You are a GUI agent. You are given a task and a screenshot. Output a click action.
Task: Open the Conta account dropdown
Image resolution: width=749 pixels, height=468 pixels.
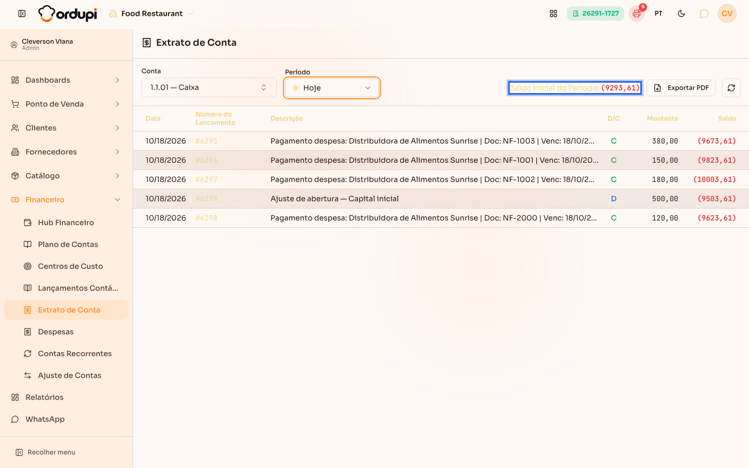tap(209, 87)
